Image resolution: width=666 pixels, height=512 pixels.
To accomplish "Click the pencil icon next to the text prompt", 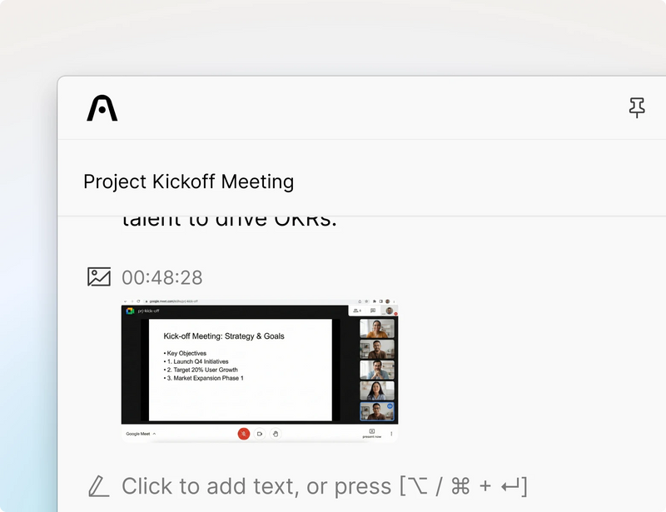I will click(99, 485).
